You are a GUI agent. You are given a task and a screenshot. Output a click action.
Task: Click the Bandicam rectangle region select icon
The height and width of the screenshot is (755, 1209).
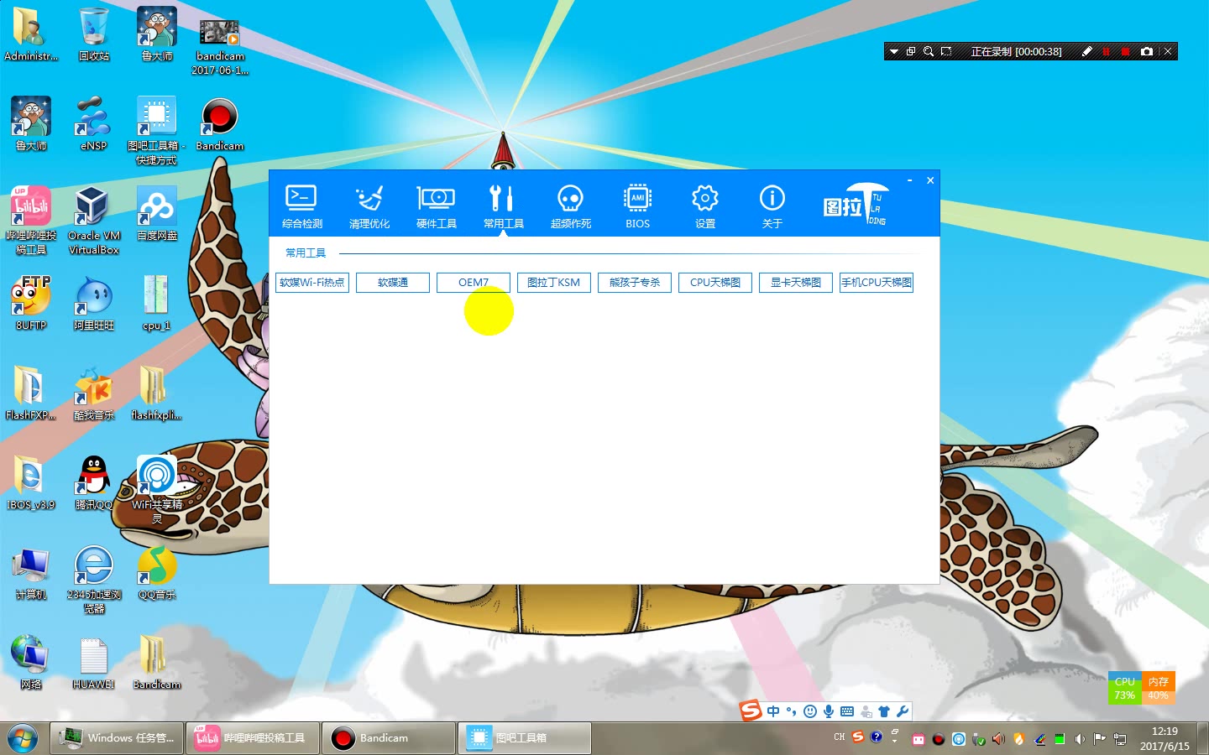point(946,52)
